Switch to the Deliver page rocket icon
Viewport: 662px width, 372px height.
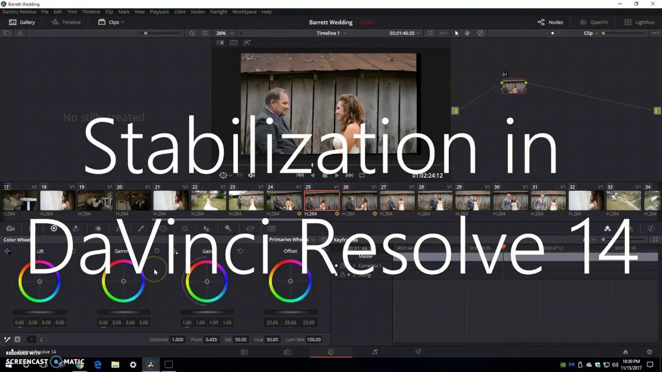click(418, 352)
